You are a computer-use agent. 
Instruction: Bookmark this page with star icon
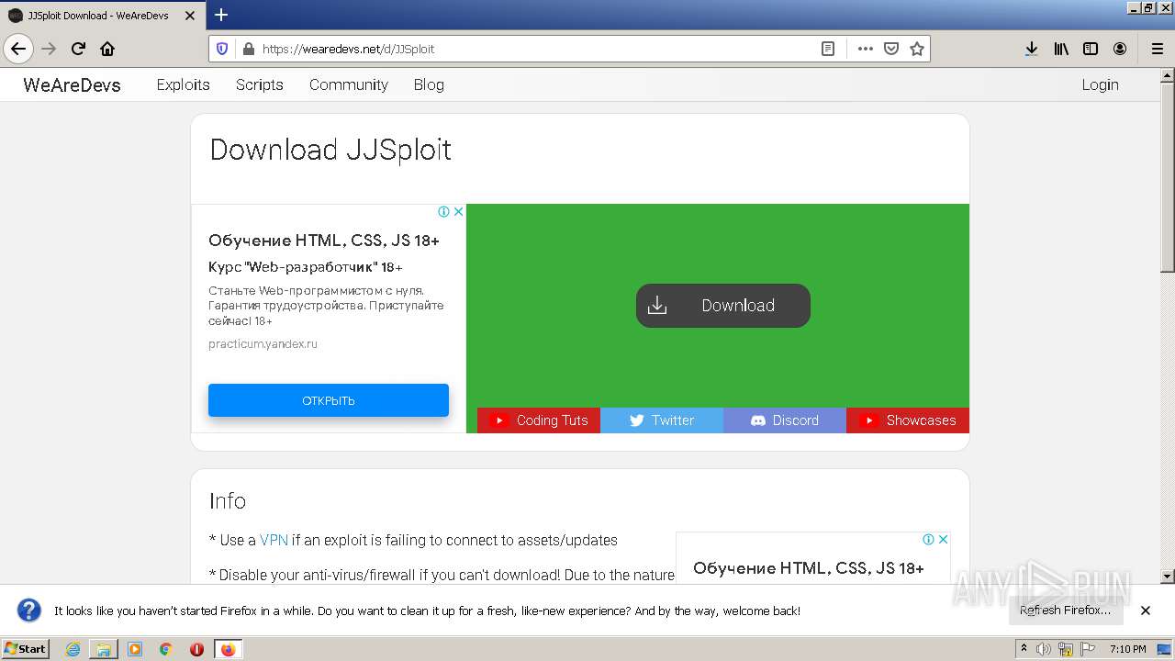tap(916, 49)
